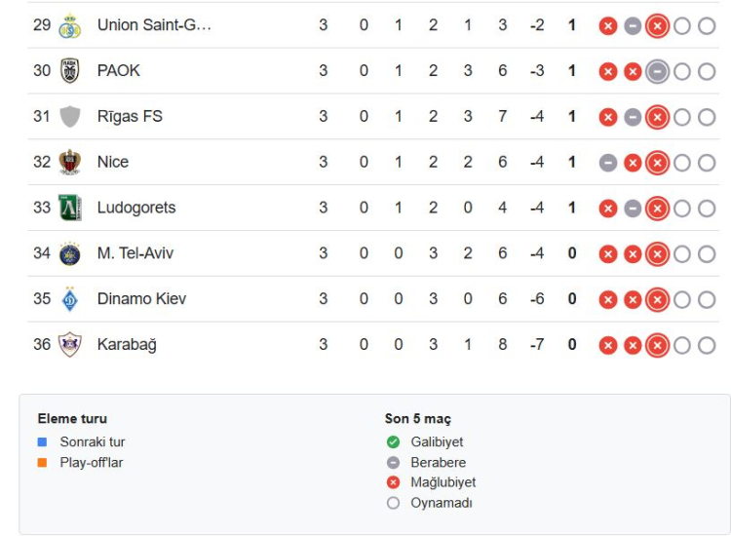
Task: Open the Ludogorets team page
Action: coord(136,208)
